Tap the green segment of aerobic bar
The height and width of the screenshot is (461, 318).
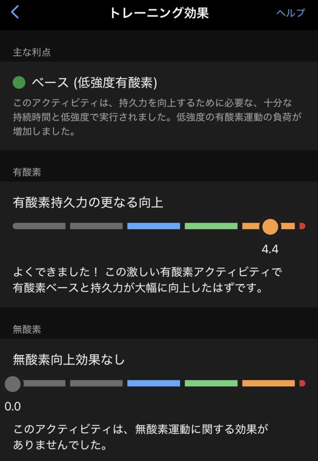211,226
